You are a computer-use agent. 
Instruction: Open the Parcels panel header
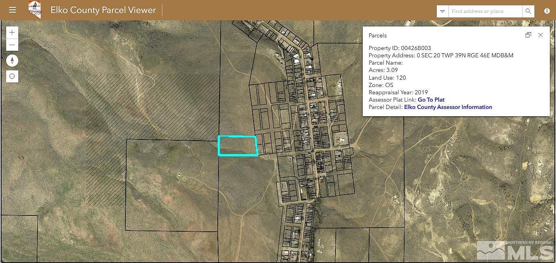(x=377, y=35)
